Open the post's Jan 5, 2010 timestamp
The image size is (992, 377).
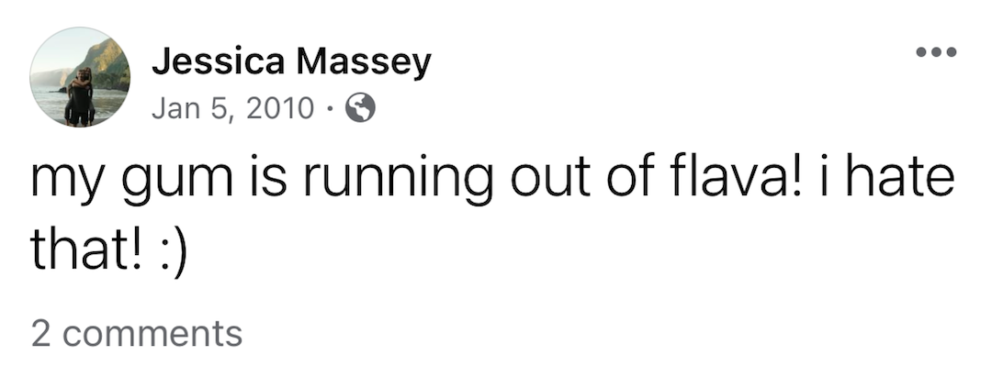[232, 109]
